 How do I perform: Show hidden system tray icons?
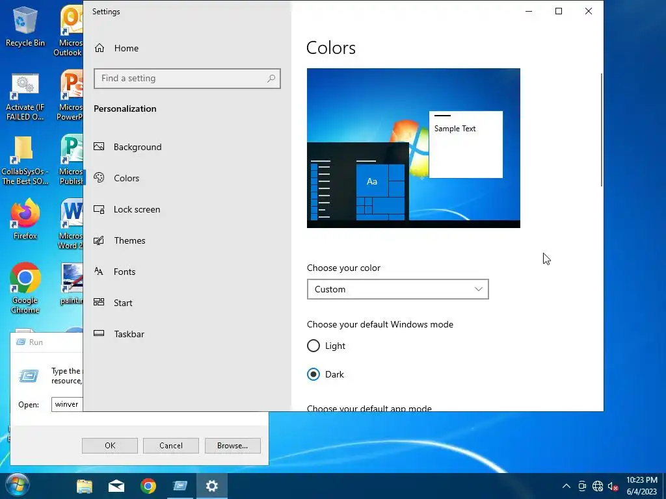tap(566, 486)
